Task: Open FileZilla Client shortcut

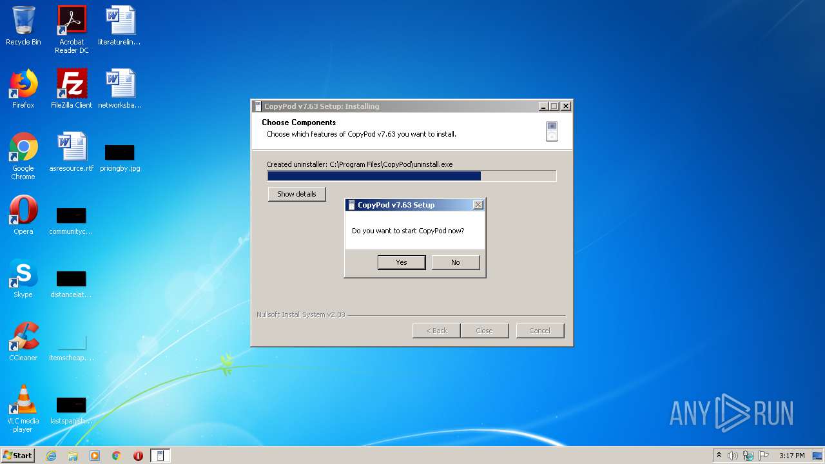Action: tap(72, 89)
